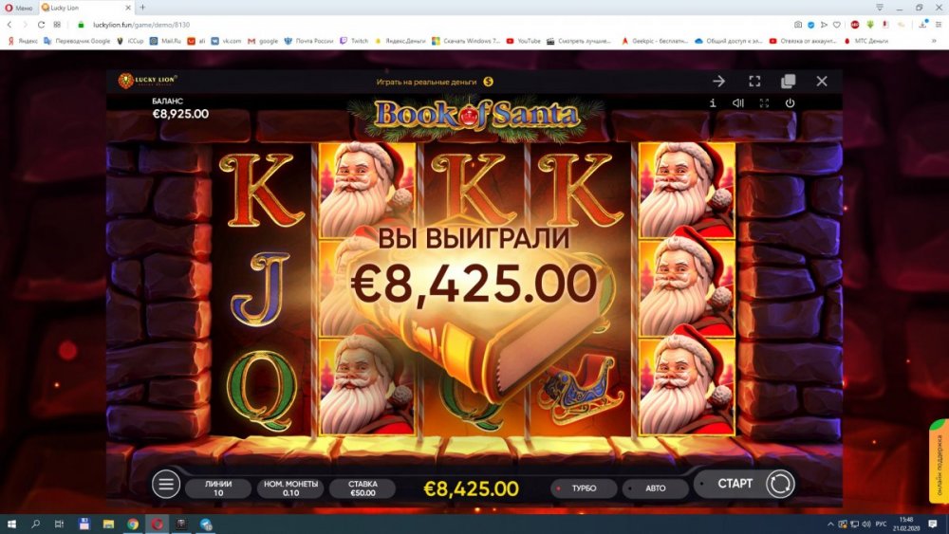Go to next game arrow
This screenshot has width=949, height=534.
click(719, 81)
